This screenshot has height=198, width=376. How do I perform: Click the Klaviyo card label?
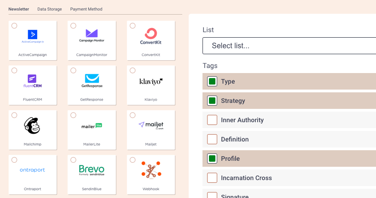tap(151, 100)
